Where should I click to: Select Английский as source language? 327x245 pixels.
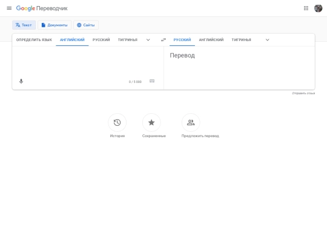tap(72, 40)
